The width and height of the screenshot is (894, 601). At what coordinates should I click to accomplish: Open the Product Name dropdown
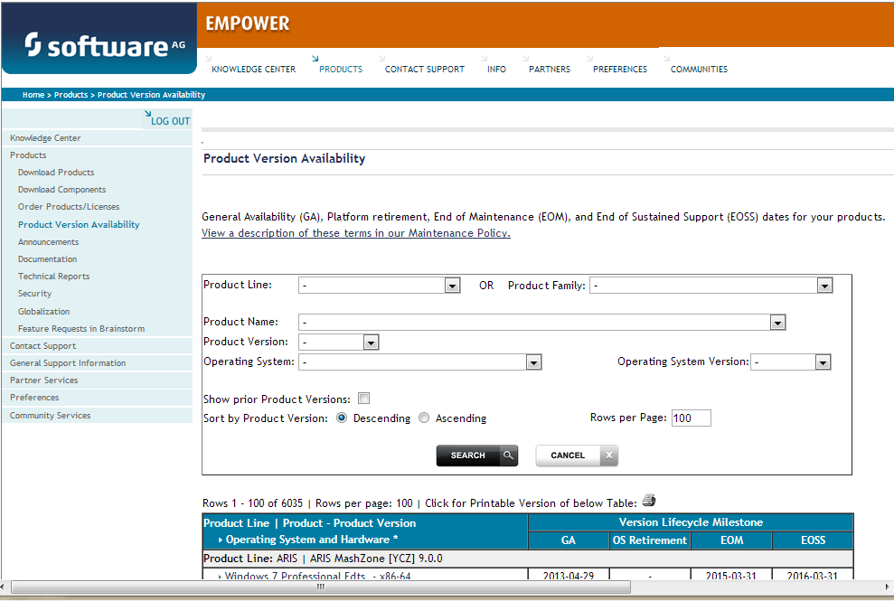coord(776,323)
